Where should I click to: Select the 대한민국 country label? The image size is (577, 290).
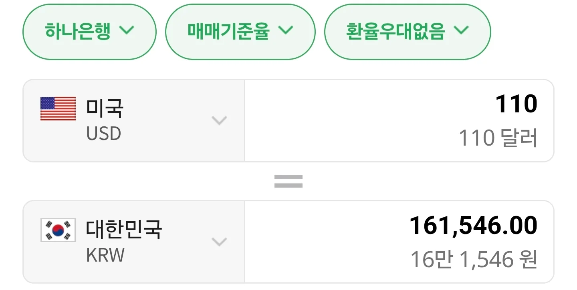124,229
